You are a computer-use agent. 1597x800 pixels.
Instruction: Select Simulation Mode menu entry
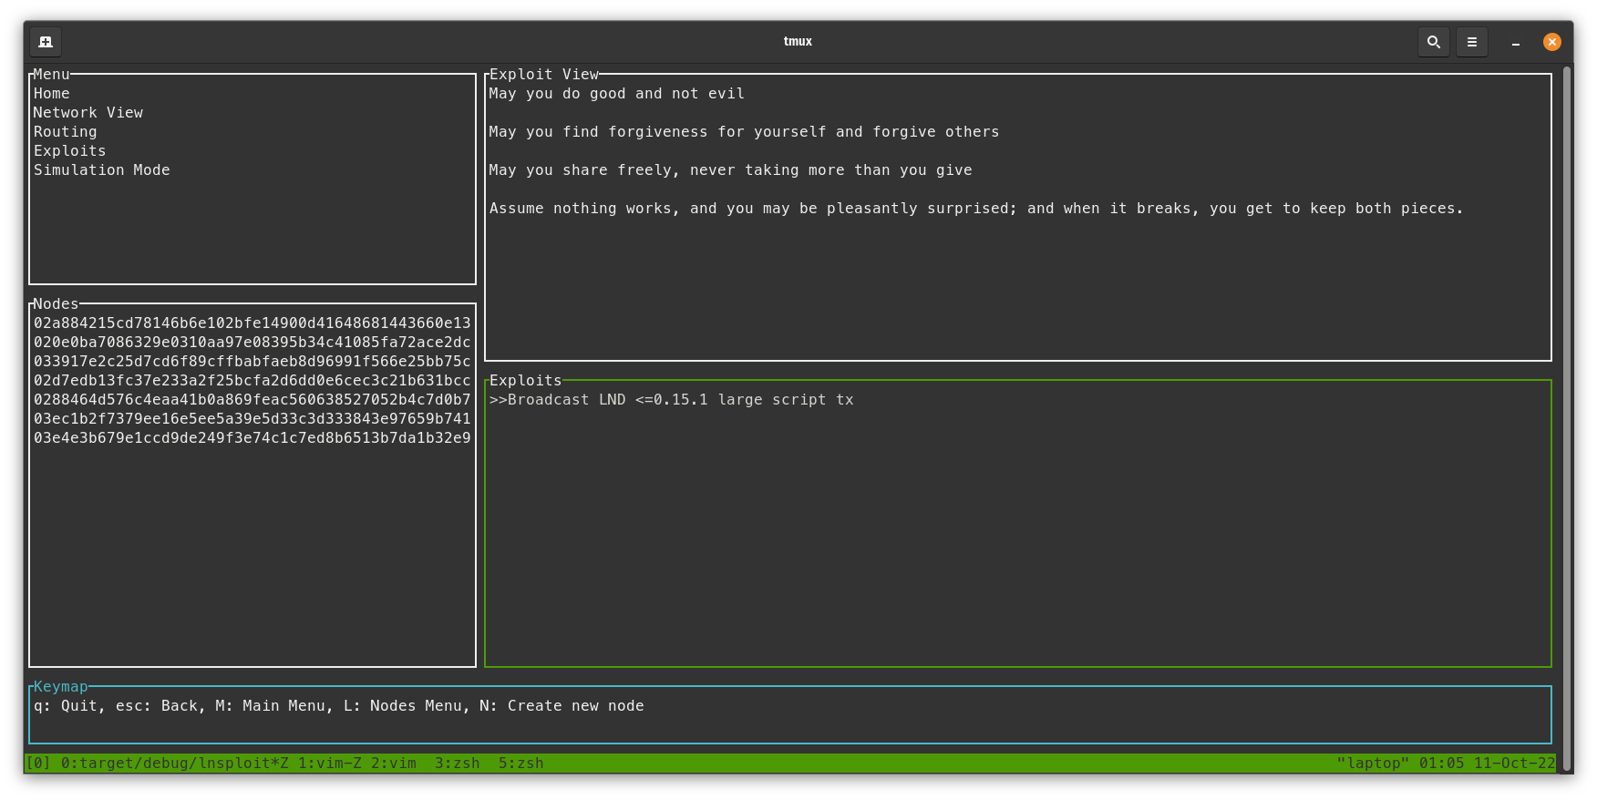102,170
